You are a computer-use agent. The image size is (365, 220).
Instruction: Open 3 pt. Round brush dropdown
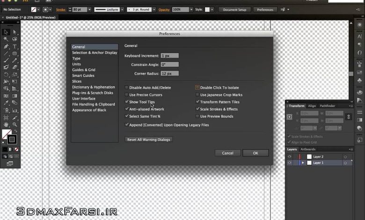coord(154,9)
